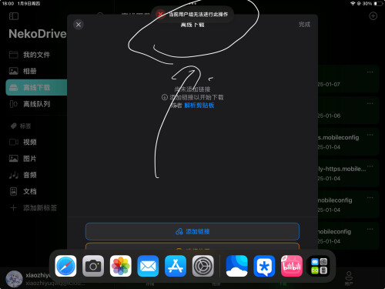Viewport: 385px width, 289px height.
Task: Open Camera from the dock
Action: tap(93, 266)
